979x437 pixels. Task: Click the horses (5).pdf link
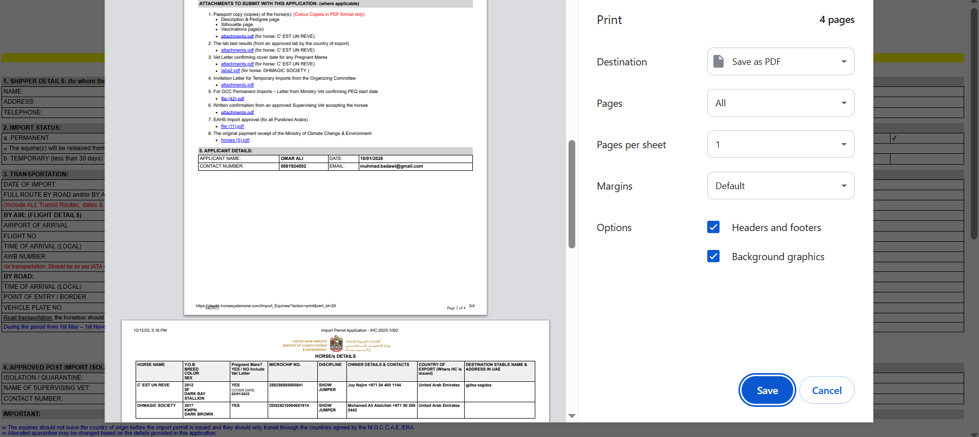235,140
